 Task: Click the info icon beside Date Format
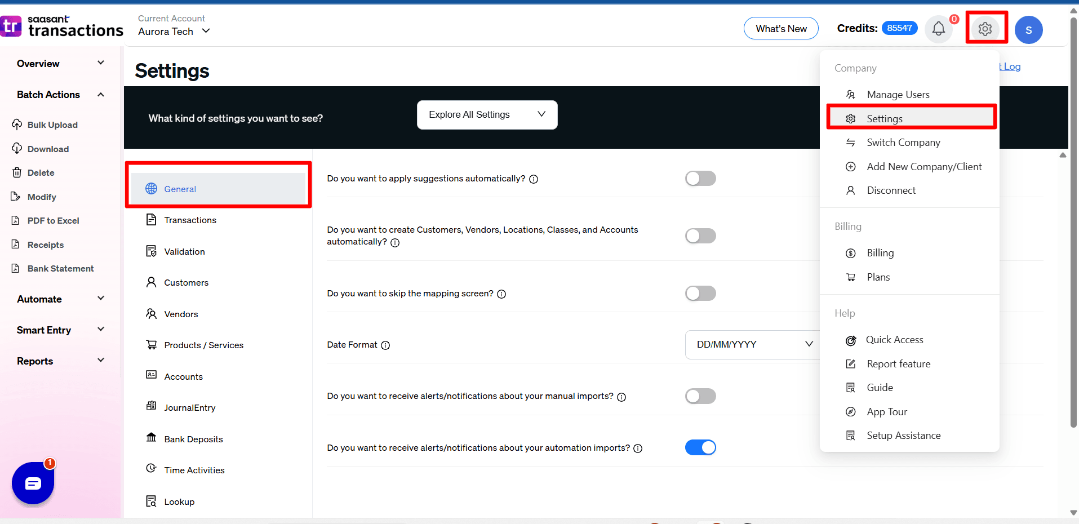pyautogui.click(x=385, y=345)
